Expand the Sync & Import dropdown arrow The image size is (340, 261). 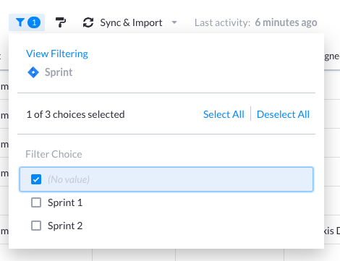pos(174,22)
